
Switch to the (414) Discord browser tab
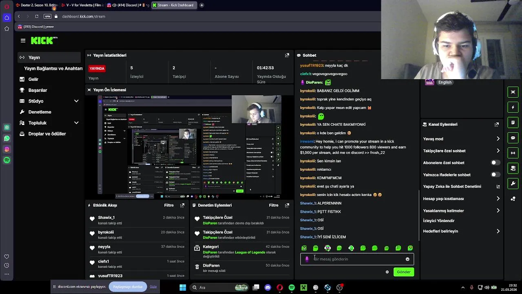[127, 5]
